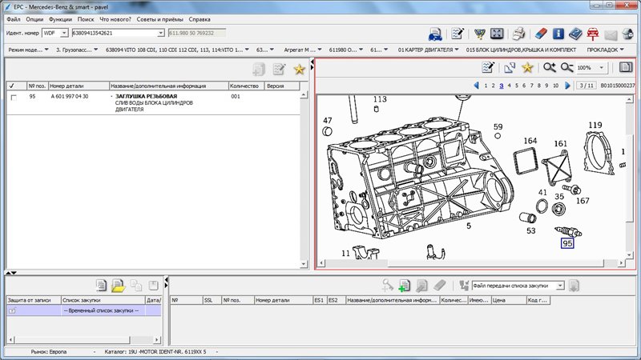Jump to image page 5
The width and height of the screenshot is (641, 360).
click(x=517, y=86)
